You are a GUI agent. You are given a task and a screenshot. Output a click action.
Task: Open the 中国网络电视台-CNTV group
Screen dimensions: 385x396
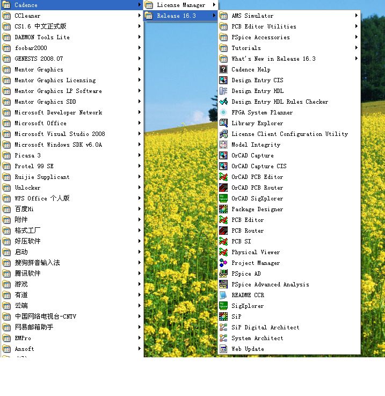point(72,316)
